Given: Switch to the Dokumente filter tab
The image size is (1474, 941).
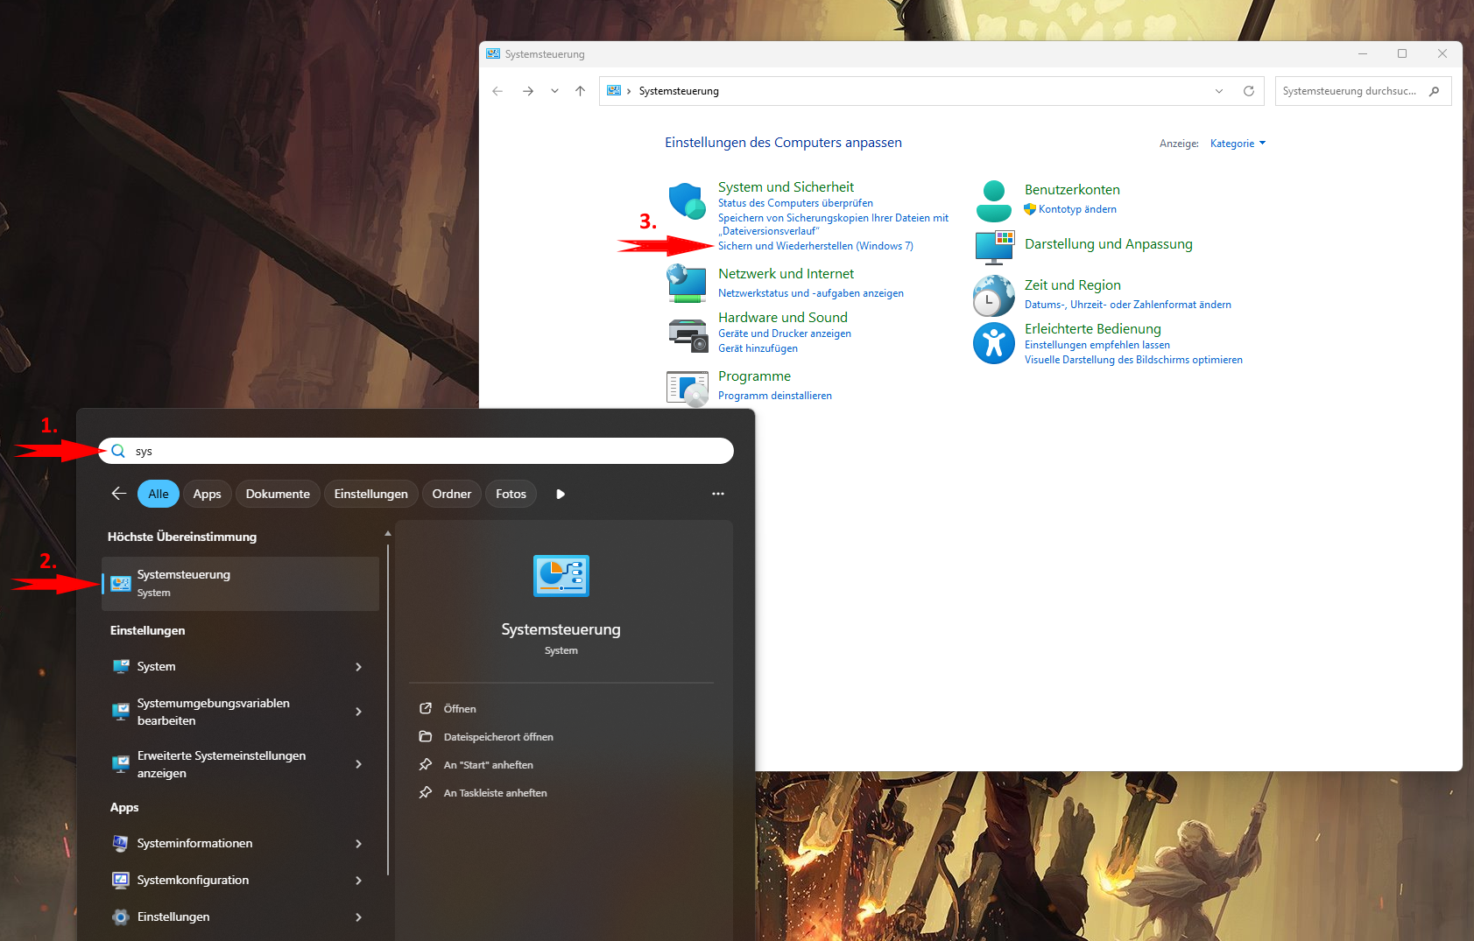Looking at the screenshot, I should (278, 494).
